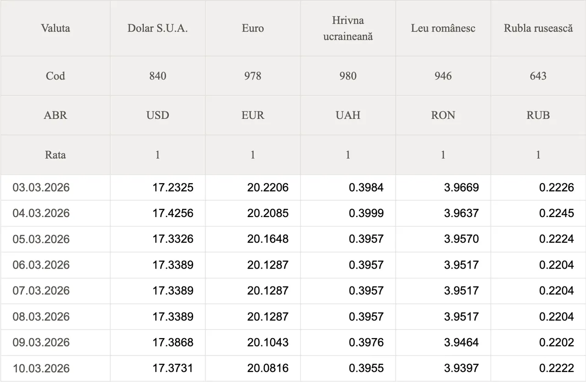Click the Dolar S.U.A. column header
Screen dimensions: 586x382
pos(157,28)
